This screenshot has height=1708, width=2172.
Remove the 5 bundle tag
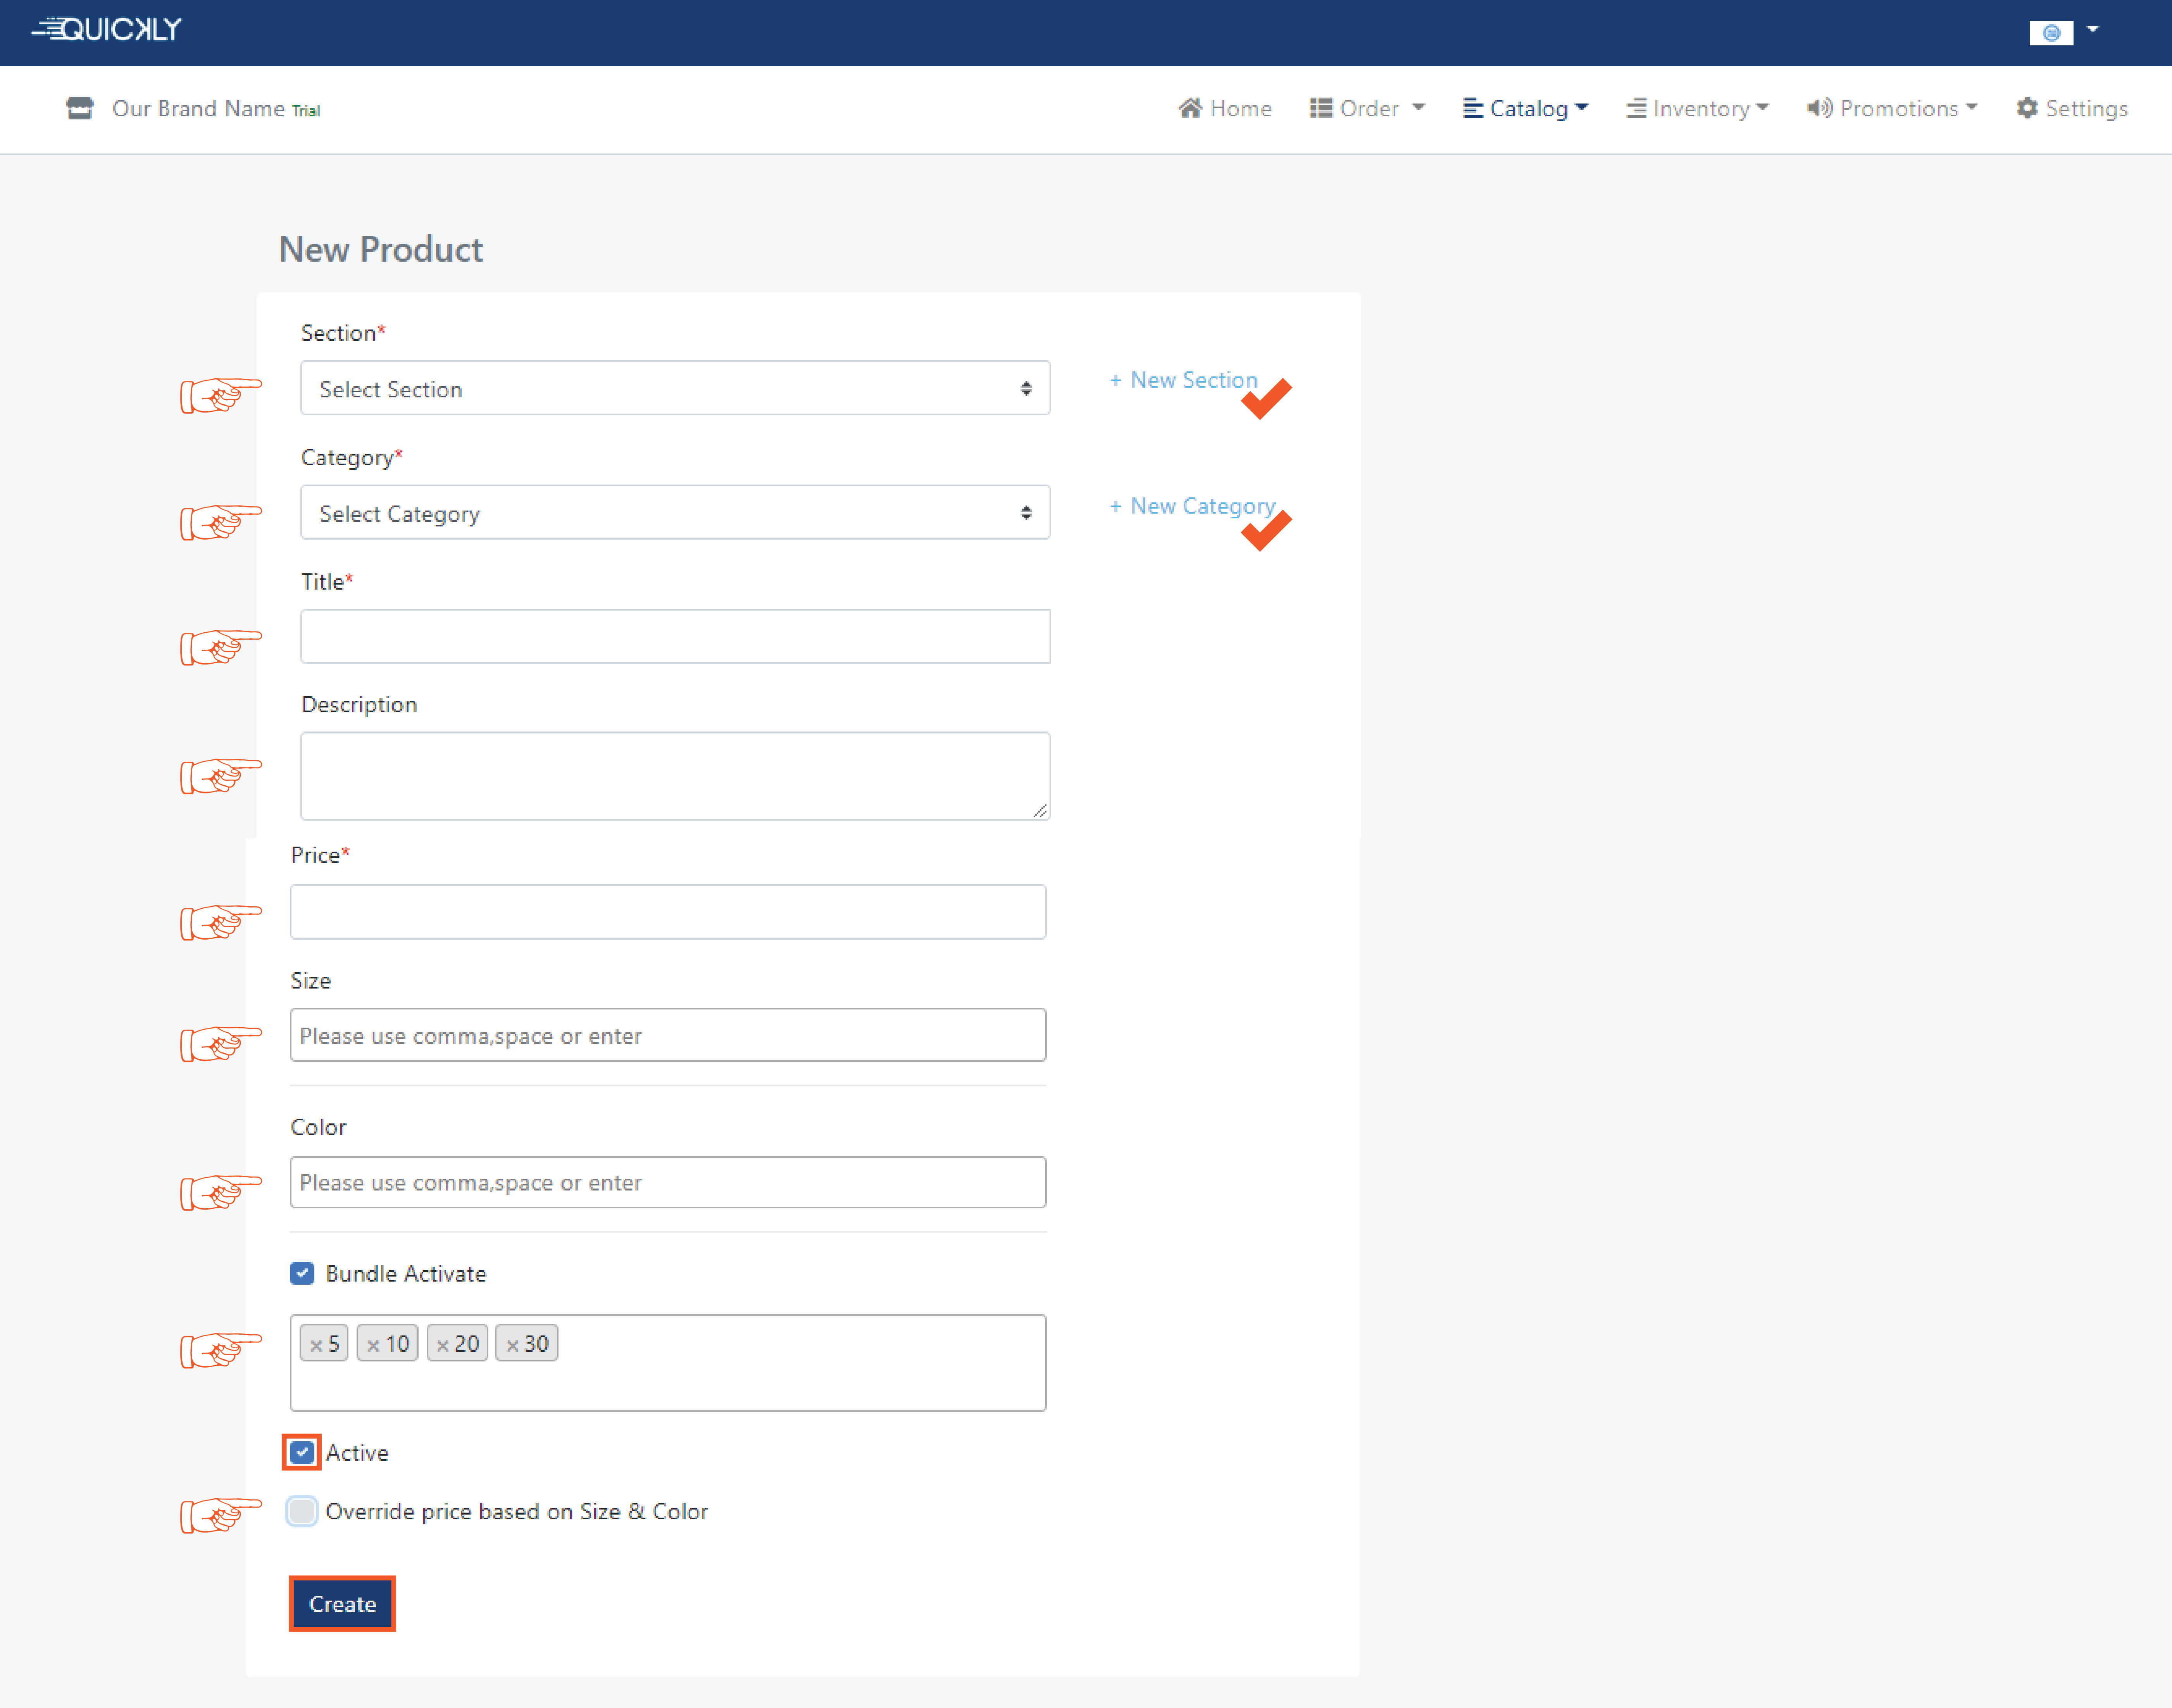point(316,1345)
